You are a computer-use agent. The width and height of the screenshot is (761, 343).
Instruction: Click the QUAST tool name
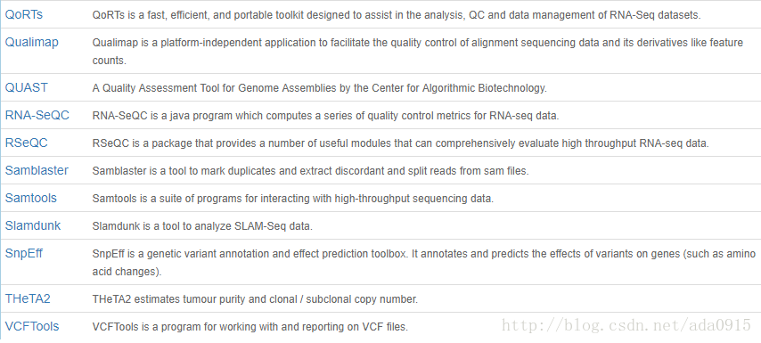tap(26, 88)
